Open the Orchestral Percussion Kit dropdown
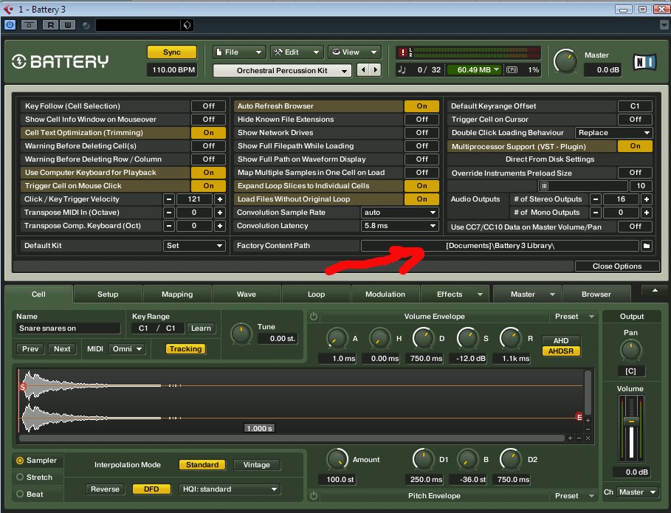 282,70
